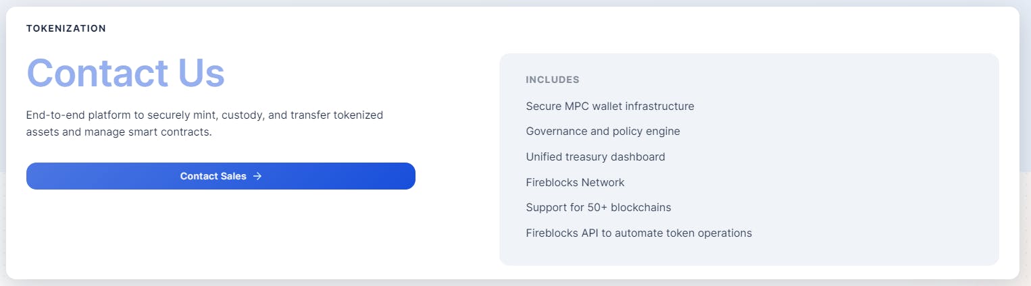Select Fireblocks API to automate token operations
This screenshot has height=286, width=1031.
(638, 233)
